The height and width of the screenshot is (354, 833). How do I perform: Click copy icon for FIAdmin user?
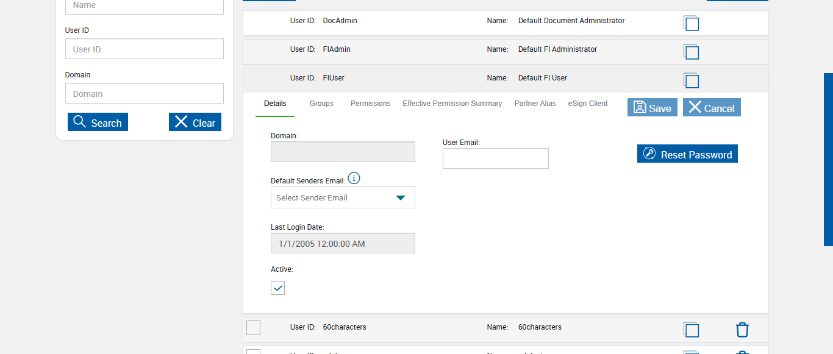(x=691, y=52)
